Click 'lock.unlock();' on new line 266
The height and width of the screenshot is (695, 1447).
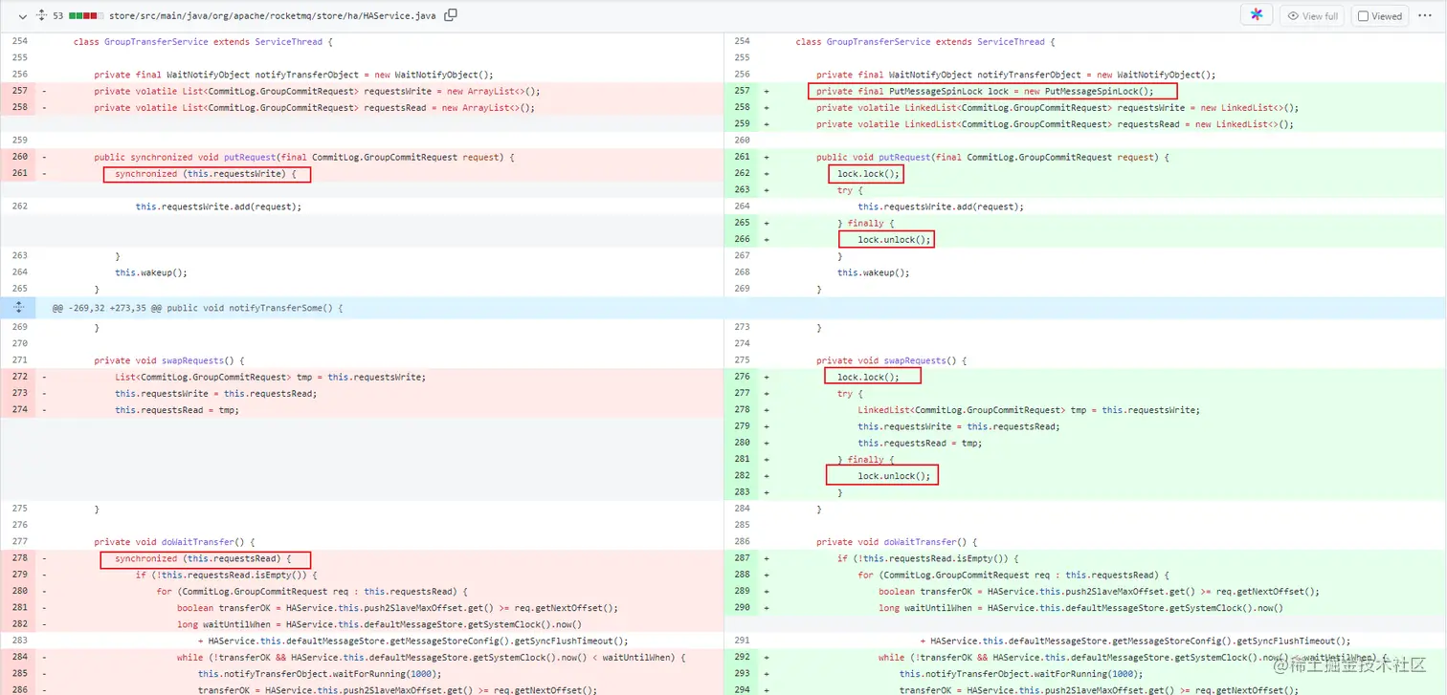click(x=894, y=239)
